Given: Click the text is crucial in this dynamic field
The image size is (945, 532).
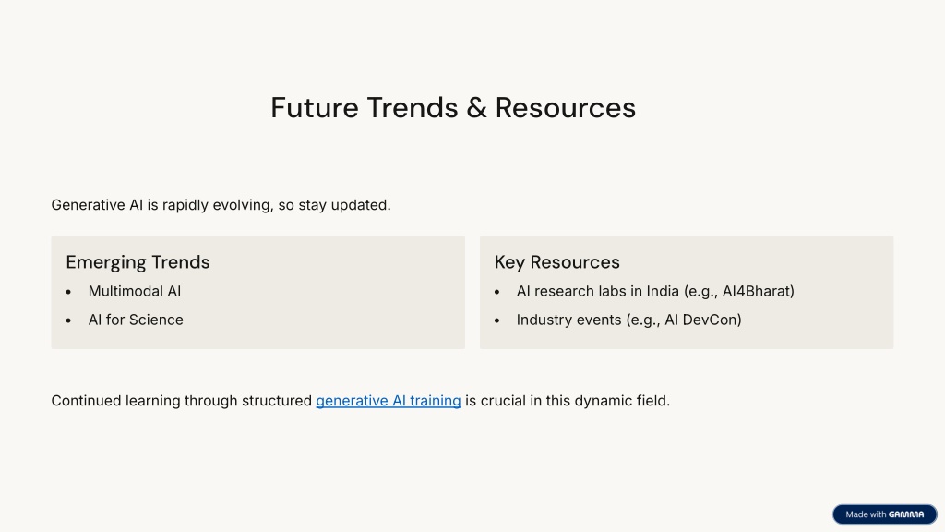Looking at the screenshot, I should coord(568,401).
